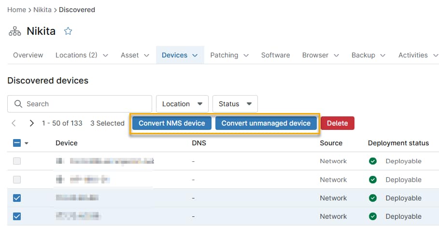Open the Overview tab
This screenshot has height=226, width=439.
click(28, 55)
